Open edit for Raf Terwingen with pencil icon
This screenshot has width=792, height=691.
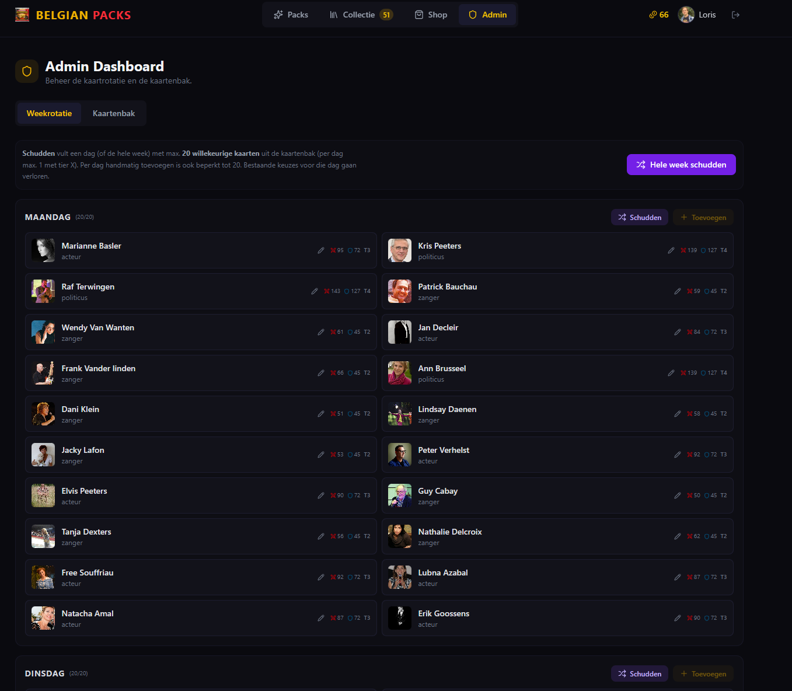tap(315, 291)
